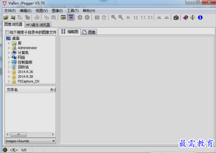The image size is (216, 153).
Task: Open the 工具(T) menu
Action: 72,11
